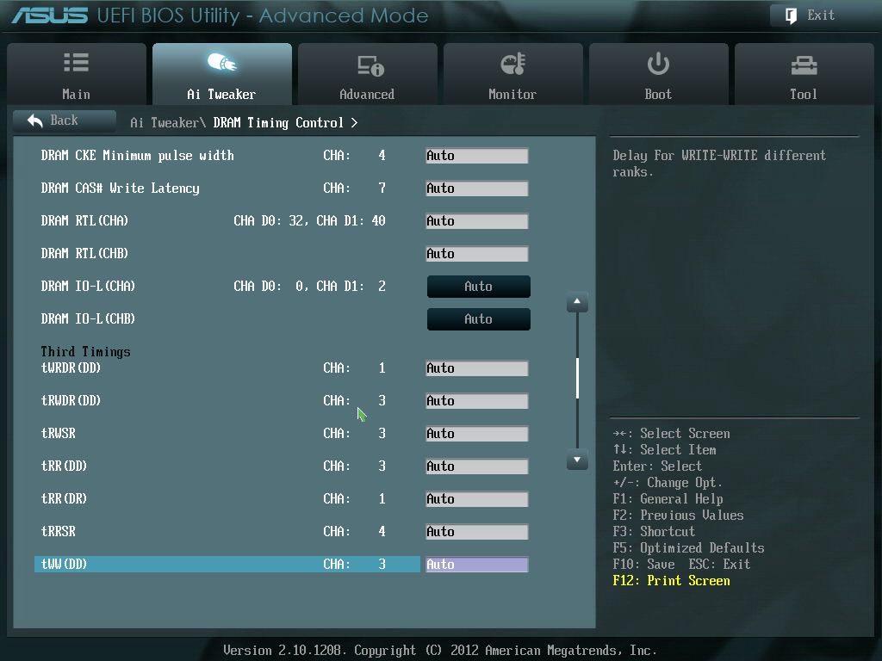882x661 pixels.
Task: Click the Monitor gauge icon
Action: coord(513,64)
